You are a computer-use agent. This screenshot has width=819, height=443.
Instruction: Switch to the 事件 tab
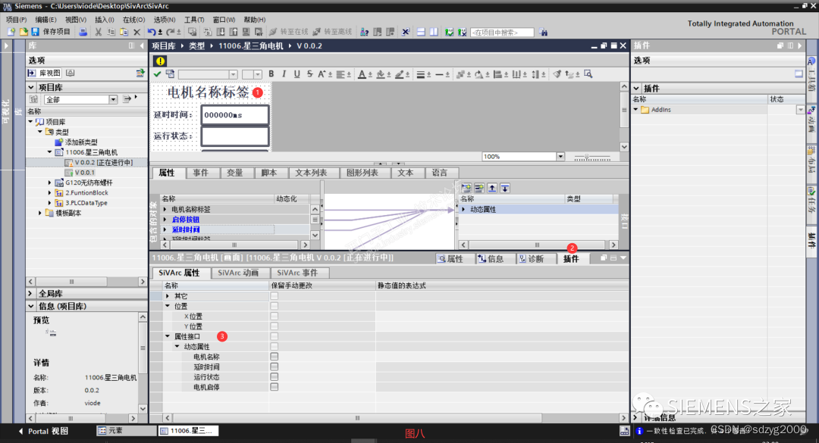(x=200, y=173)
